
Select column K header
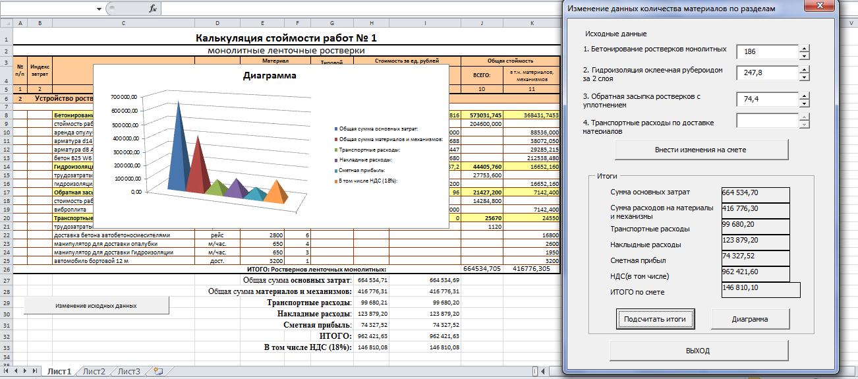point(532,24)
